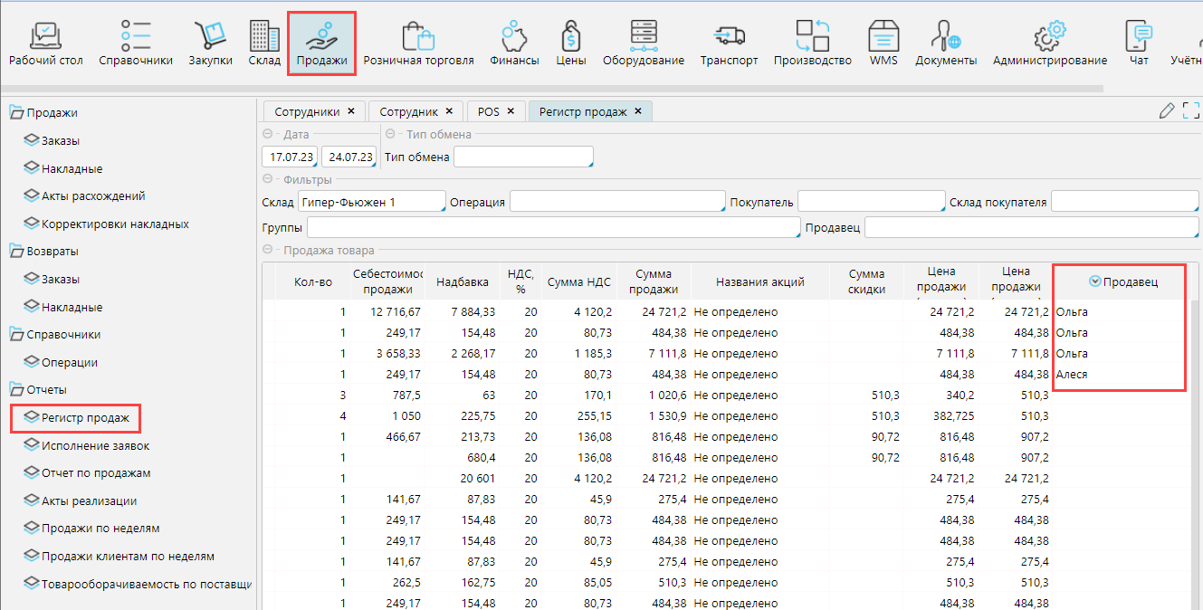This screenshot has height=610, width=1203.
Task: Toggle fullscreen with the expand icon
Action: pos(1191,111)
